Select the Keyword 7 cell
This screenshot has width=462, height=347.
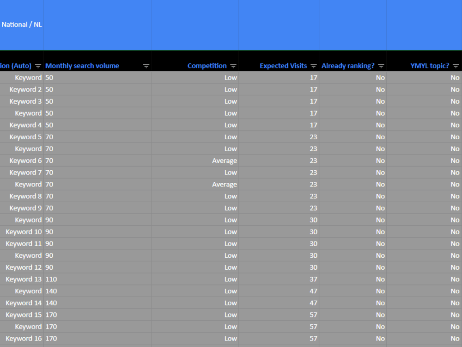[22, 172]
